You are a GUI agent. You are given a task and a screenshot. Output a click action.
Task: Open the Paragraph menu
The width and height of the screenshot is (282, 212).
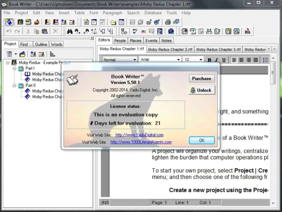pyautogui.click(x=112, y=13)
